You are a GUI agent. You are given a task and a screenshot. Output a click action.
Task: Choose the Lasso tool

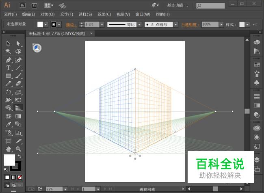(18, 51)
